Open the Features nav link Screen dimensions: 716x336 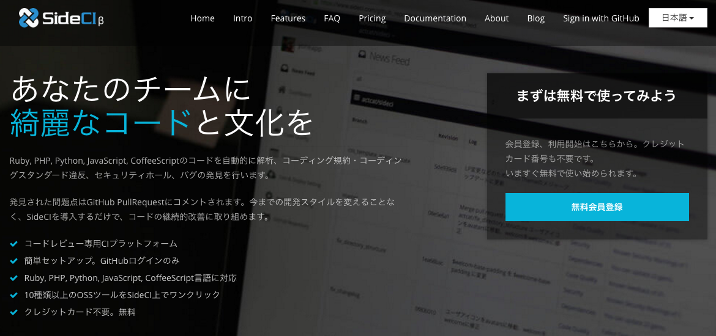point(288,18)
